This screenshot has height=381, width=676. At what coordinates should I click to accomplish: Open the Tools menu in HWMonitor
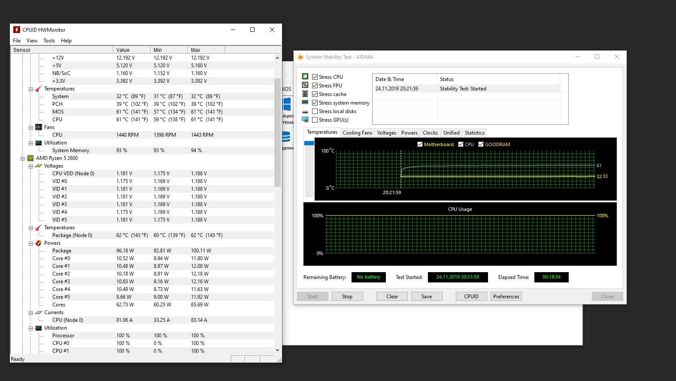tap(49, 41)
